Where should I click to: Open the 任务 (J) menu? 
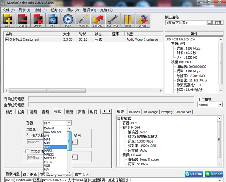click(x=56, y=10)
